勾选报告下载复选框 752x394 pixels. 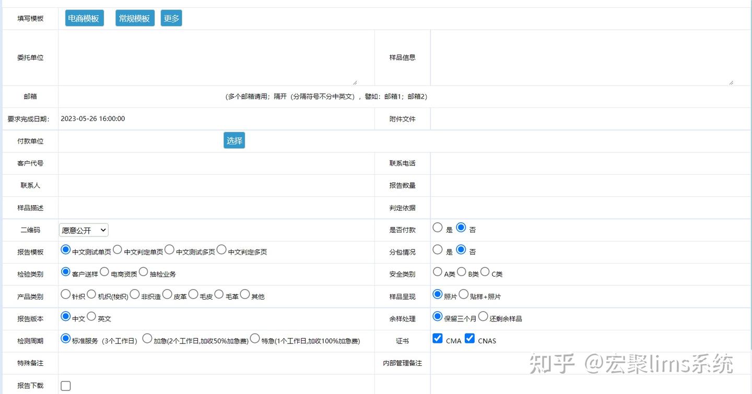[65, 385]
